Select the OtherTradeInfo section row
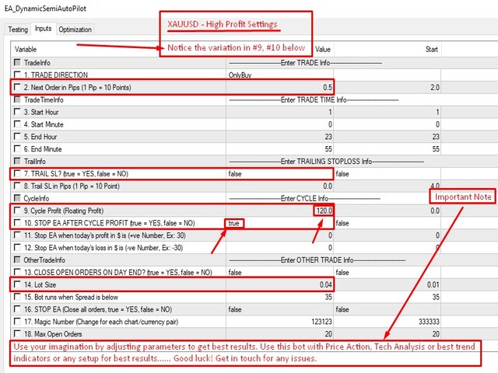Viewport: 498px width, 373px height. pos(254,260)
